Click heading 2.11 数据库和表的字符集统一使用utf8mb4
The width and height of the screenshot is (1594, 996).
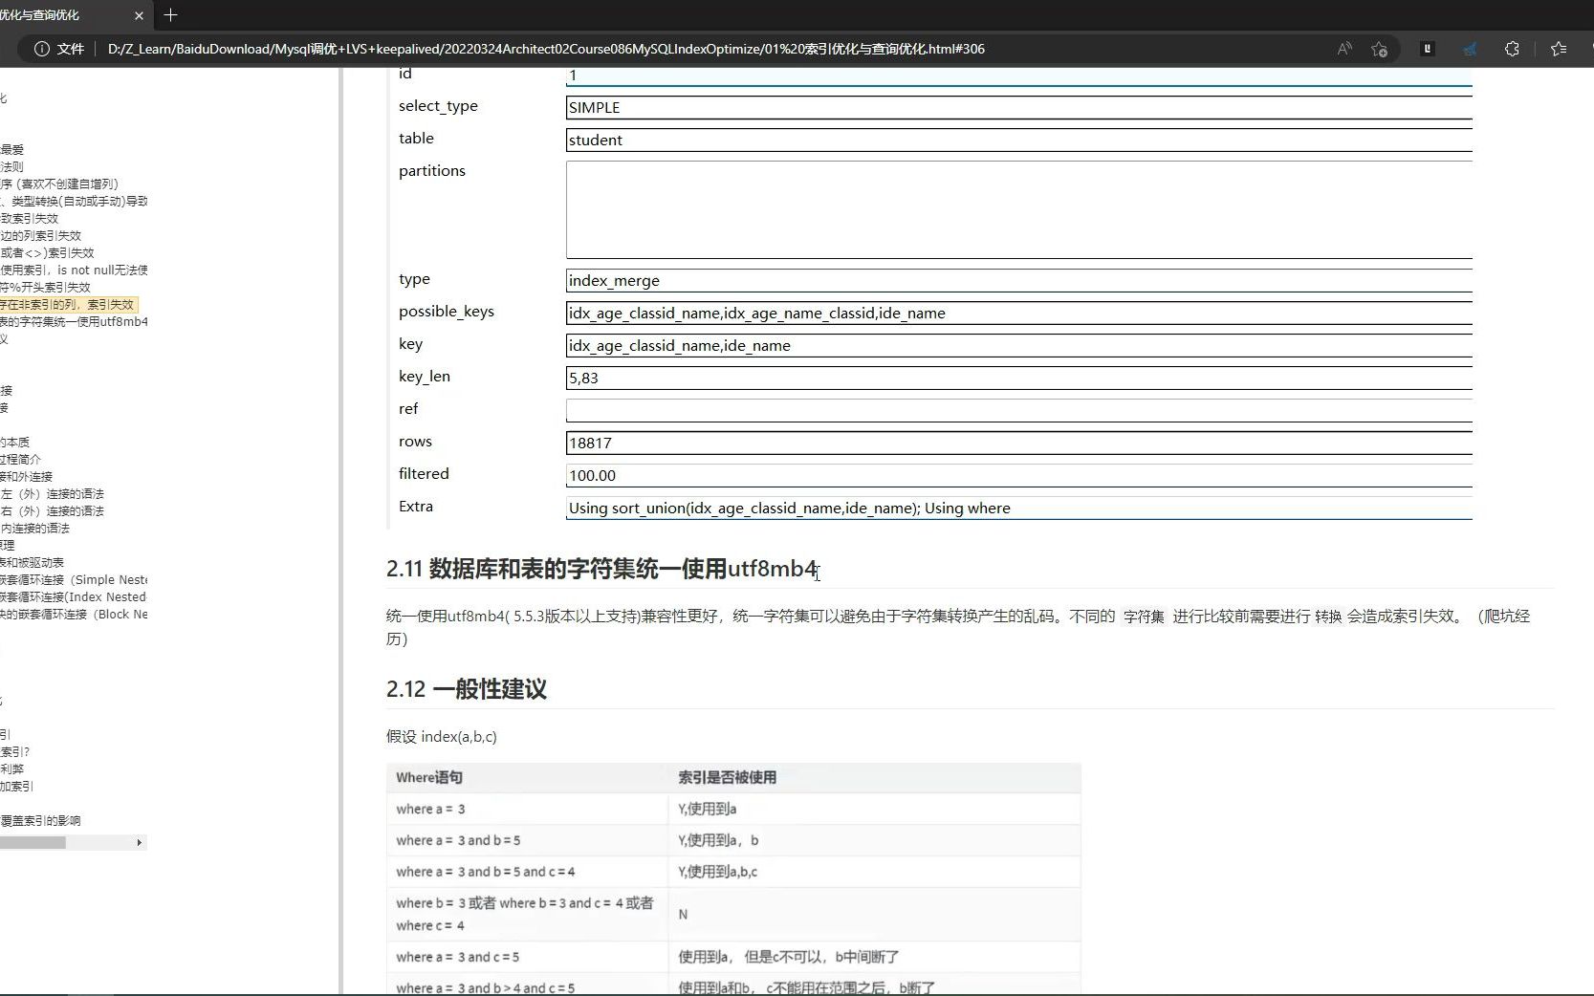pos(602,569)
